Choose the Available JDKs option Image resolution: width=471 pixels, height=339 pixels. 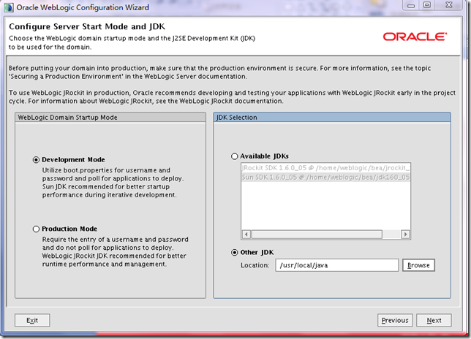pos(234,156)
